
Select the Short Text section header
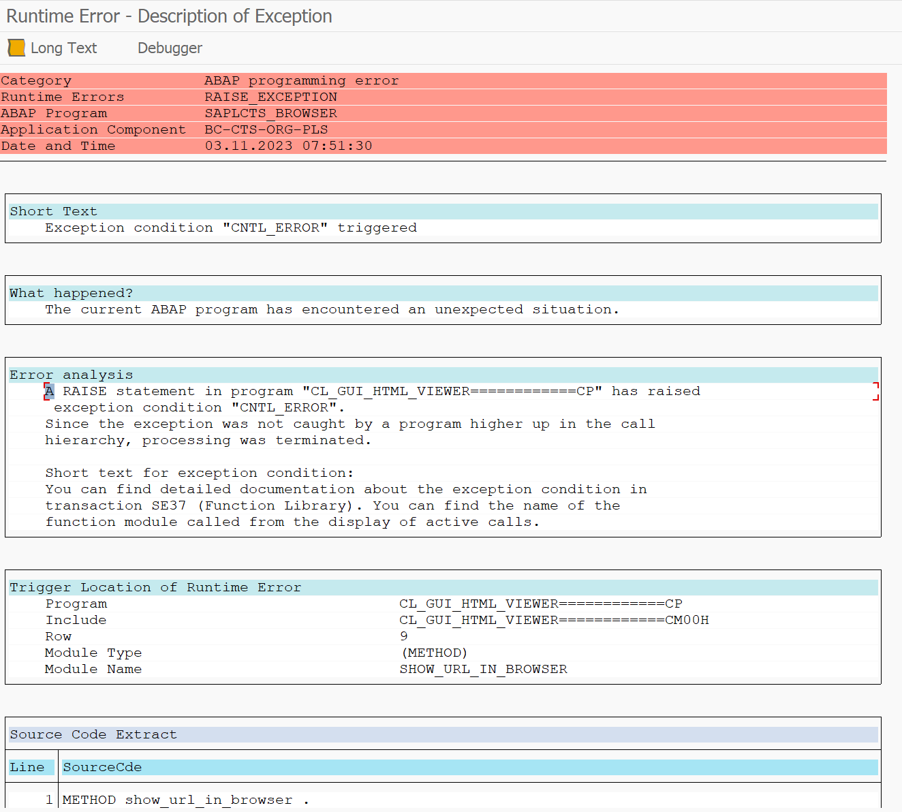(443, 211)
